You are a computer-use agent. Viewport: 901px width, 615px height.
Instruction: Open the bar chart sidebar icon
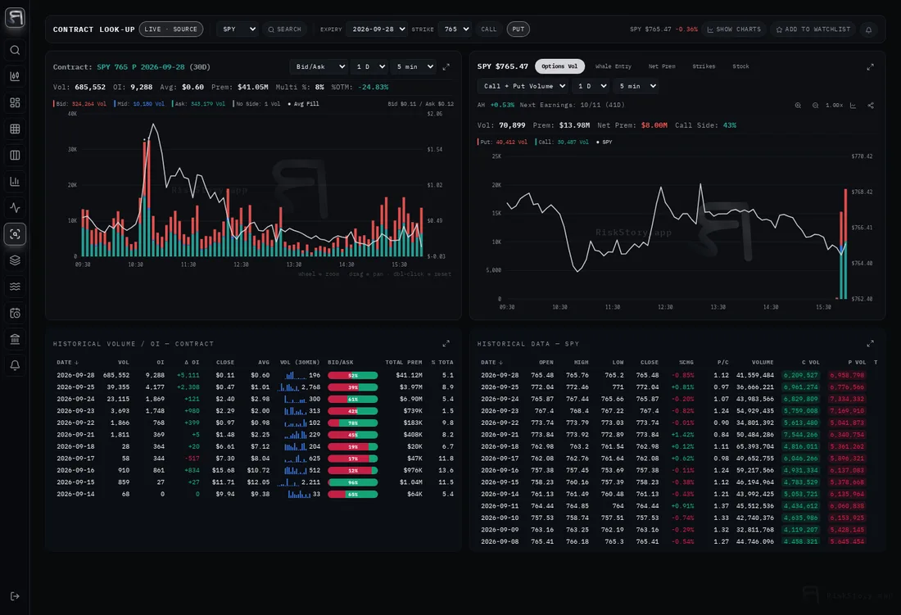(15, 182)
